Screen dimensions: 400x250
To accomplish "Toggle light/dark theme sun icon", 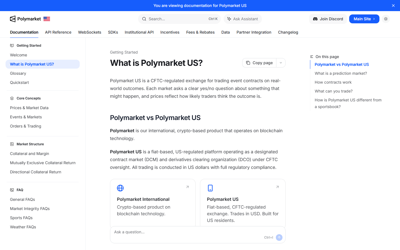I will pos(386,19).
